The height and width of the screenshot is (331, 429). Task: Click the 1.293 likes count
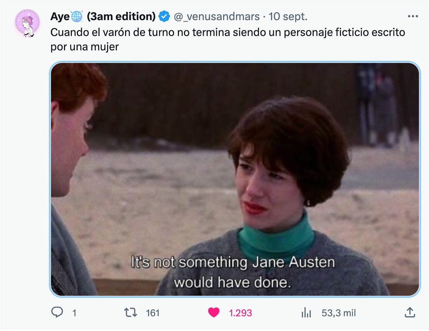click(x=240, y=313)
